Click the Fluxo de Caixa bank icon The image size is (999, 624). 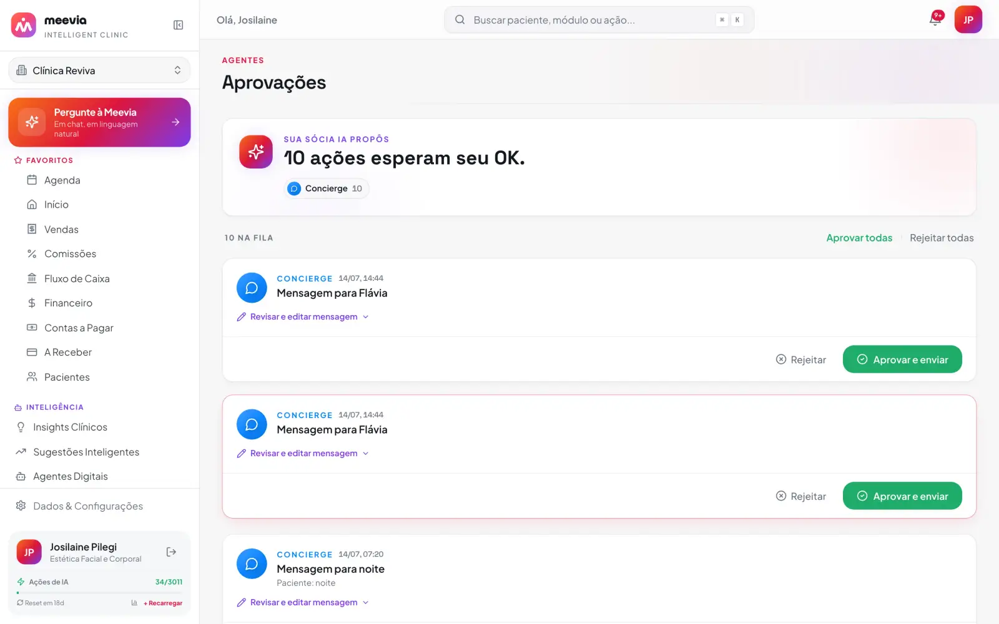click(32, 278)
